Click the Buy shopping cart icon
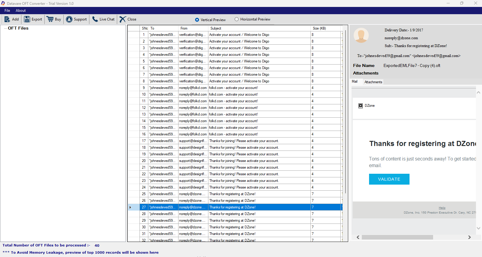 pyautogui.click(x=50, y=19)
